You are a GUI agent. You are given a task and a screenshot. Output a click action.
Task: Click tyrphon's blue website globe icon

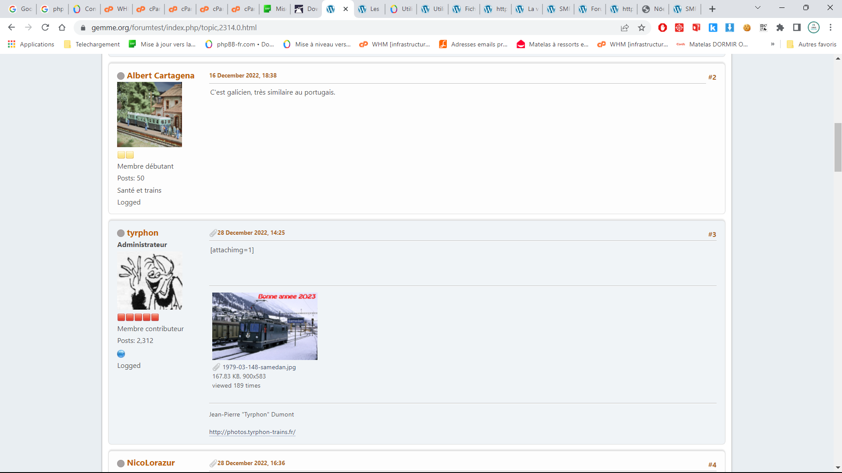[x=121, y=354]
